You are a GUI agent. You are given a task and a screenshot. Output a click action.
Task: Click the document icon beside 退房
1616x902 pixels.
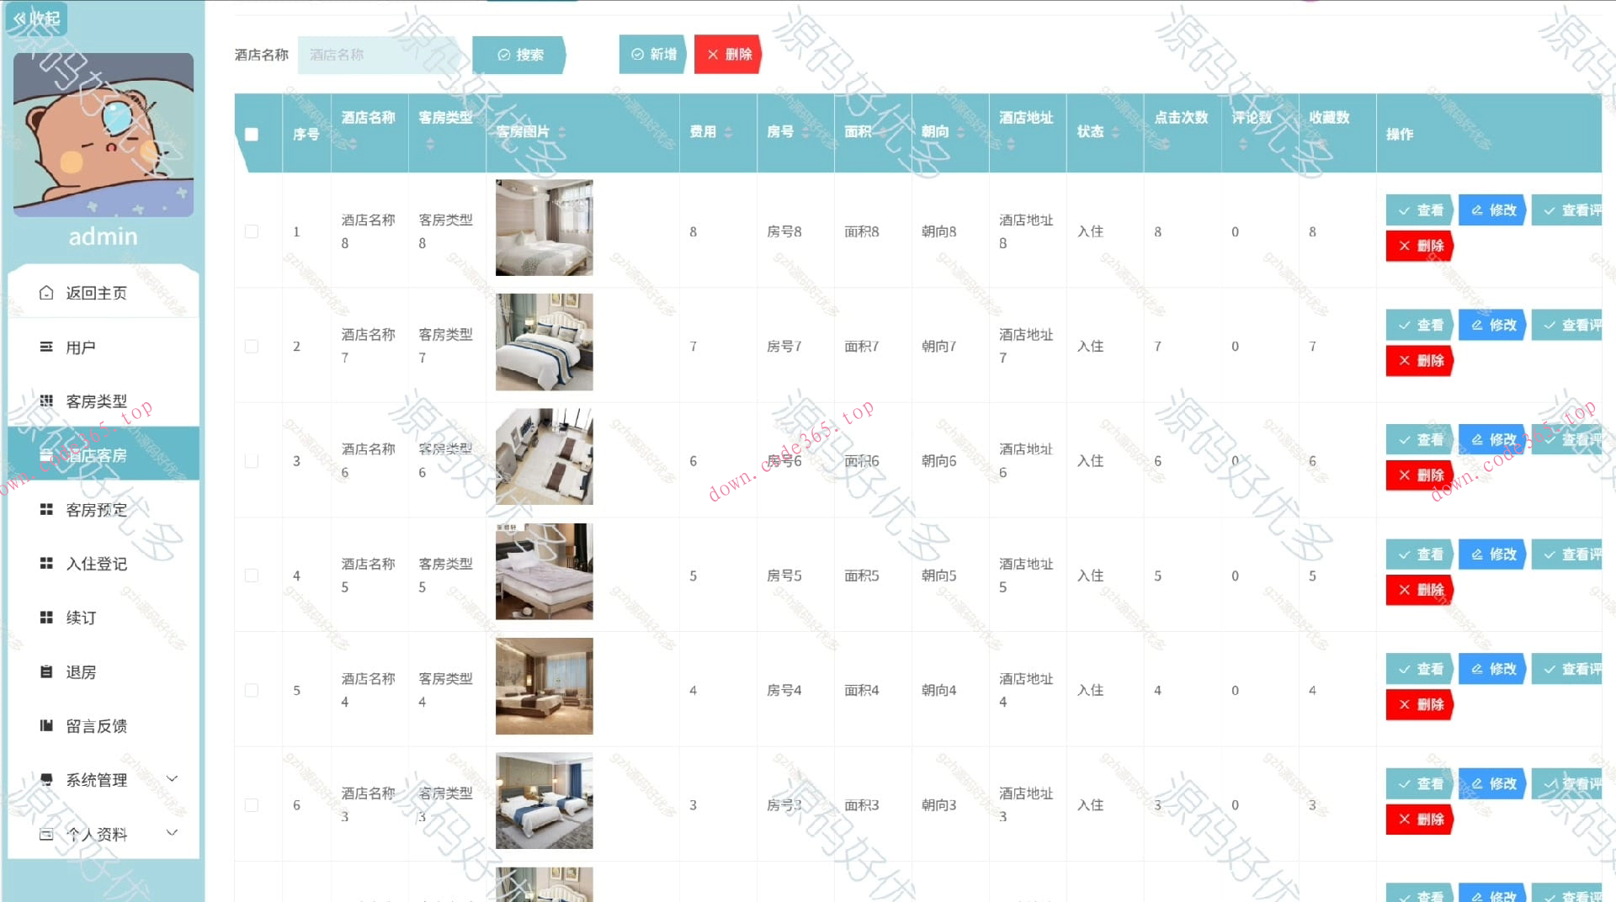(46, 672)
